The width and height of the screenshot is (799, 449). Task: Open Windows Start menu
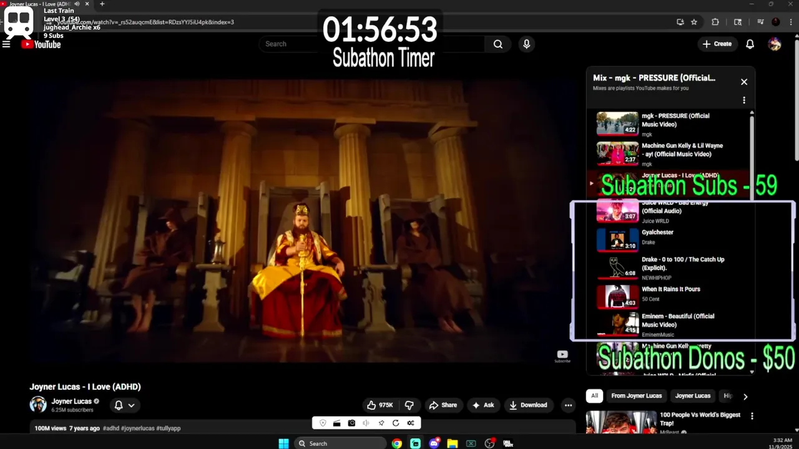(x=283, y=443)
